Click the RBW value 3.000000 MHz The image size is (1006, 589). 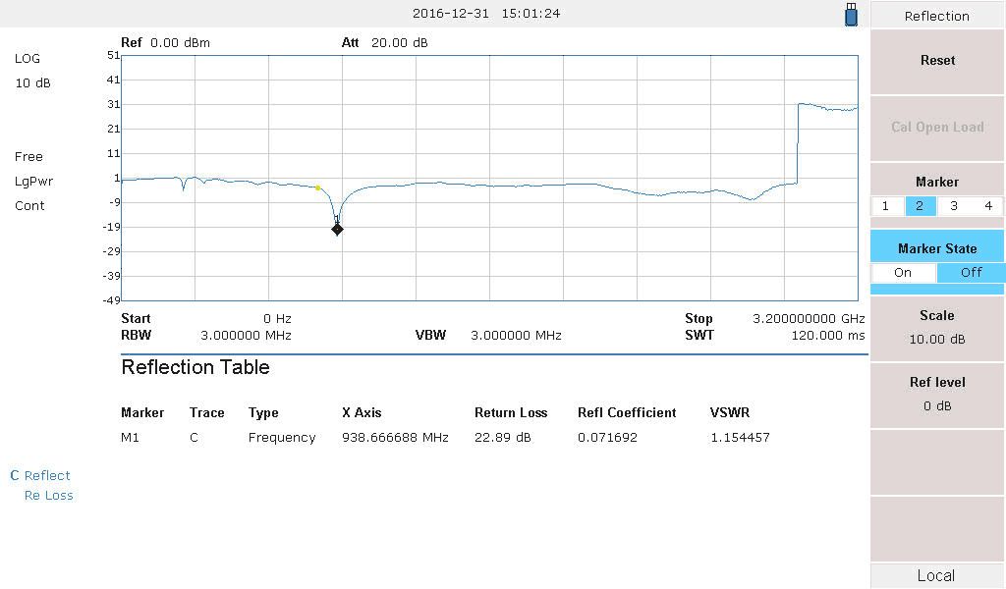pos(246,335)
